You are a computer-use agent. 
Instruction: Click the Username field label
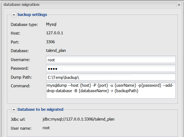point(20,60)
